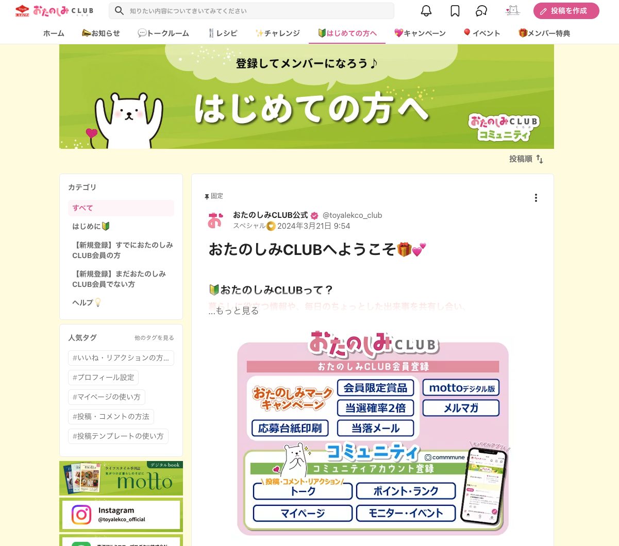Click 他のタグを見る link

click(154, 338)
